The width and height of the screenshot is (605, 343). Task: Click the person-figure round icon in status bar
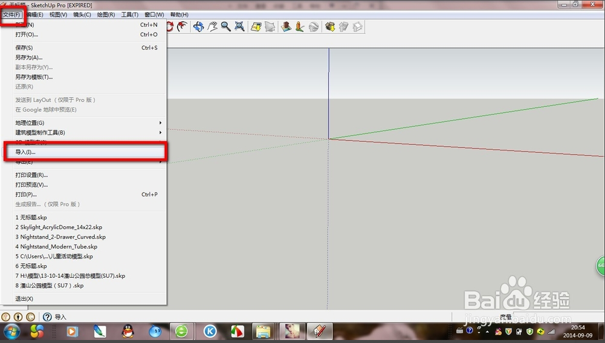(x=18, y=317)
